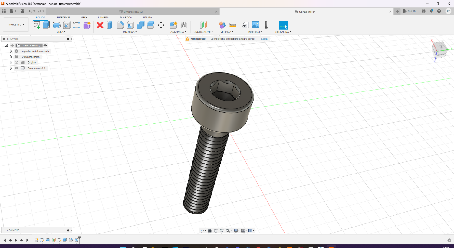Open the MODIFICA dropdown menu
Screen dimensions: 454x248
tap(130, 32)
